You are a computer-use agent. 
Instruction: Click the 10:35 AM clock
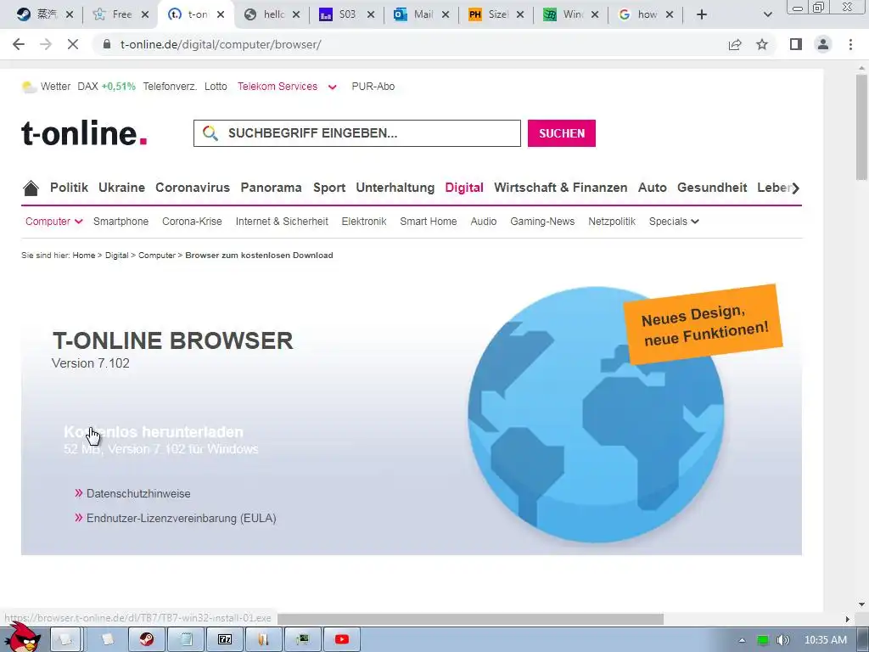pos(825,640)
